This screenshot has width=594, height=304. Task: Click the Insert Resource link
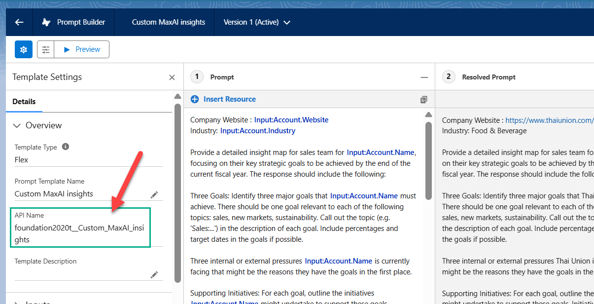coord(230,99)
